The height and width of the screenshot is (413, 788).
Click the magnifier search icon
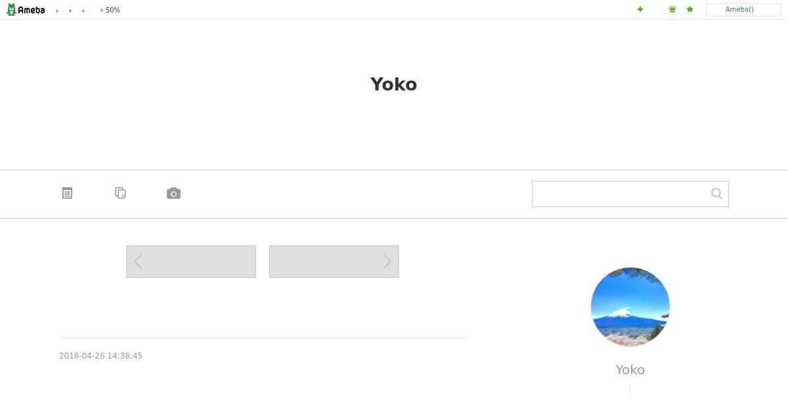pos(716,193)
